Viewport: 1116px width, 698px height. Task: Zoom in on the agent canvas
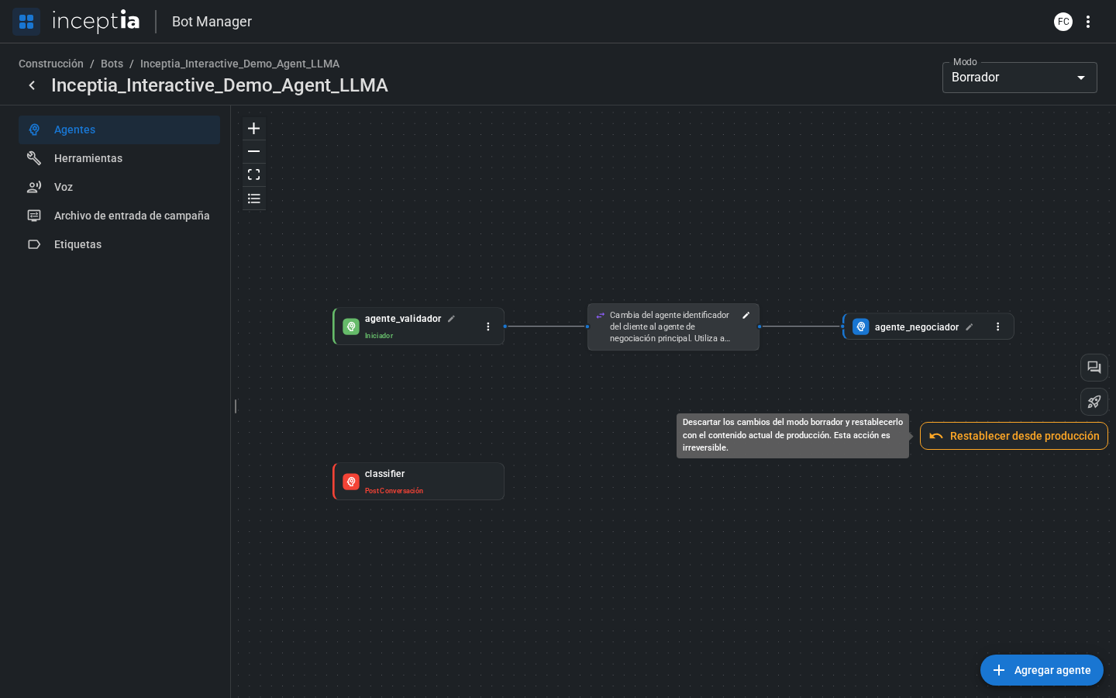[x=253, y=129]
